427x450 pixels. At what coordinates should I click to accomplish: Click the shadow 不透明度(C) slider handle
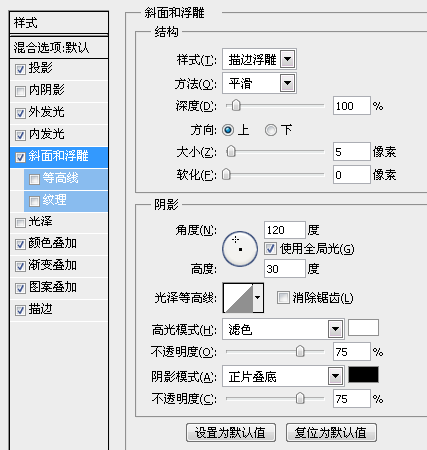click(x=300, y=398)
